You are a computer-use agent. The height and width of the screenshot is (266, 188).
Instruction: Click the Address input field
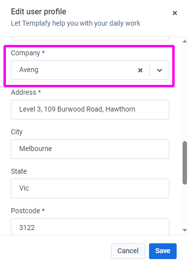(90, 110)
